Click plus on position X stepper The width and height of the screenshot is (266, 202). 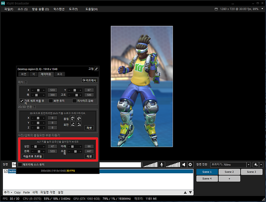point(44,90)
